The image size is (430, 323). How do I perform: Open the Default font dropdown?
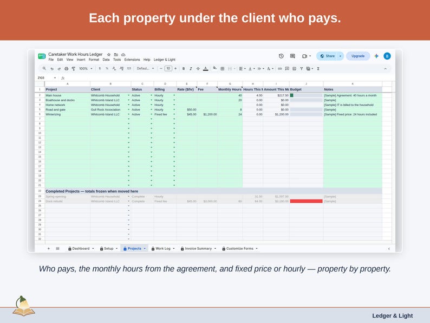click(x=145, y=69)
